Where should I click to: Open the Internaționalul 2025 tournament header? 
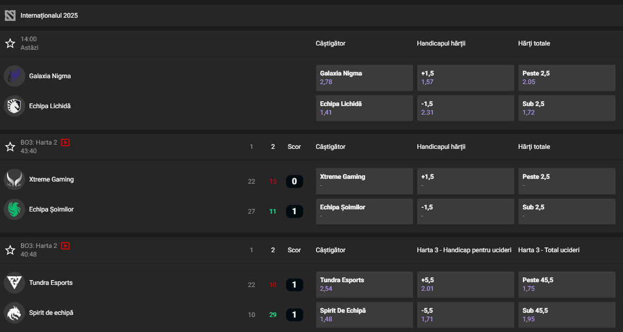pyautogui.click(x=312, y=16)
